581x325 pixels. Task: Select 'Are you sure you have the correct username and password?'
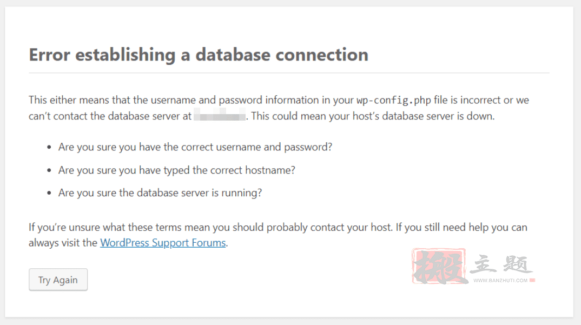[x=195, y=147]
